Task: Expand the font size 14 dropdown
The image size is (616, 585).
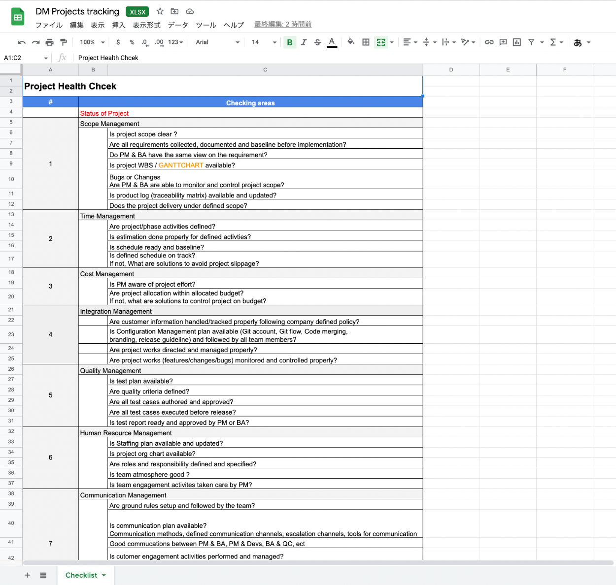Action: (x=264, y=42)
